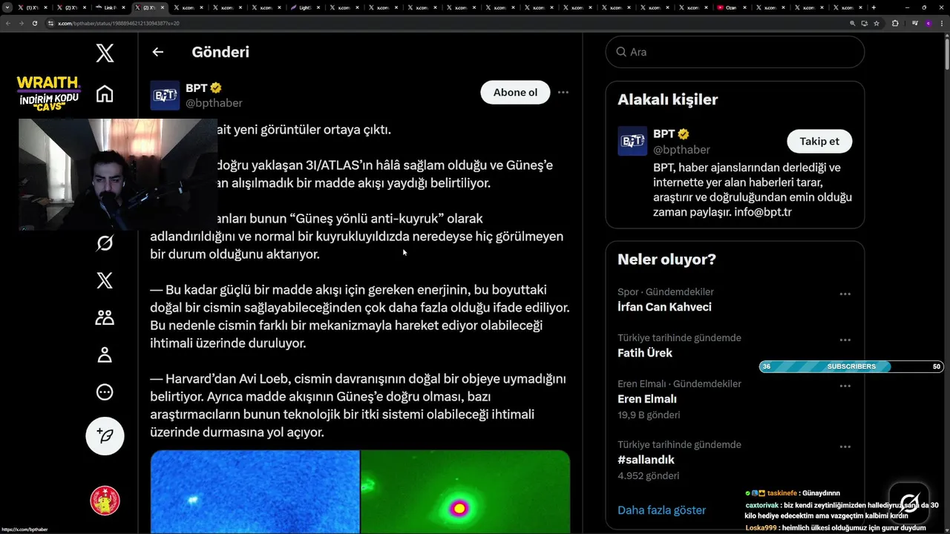Click the Eren Elmalı trend title
950x534 pixels.
point(647,399)
